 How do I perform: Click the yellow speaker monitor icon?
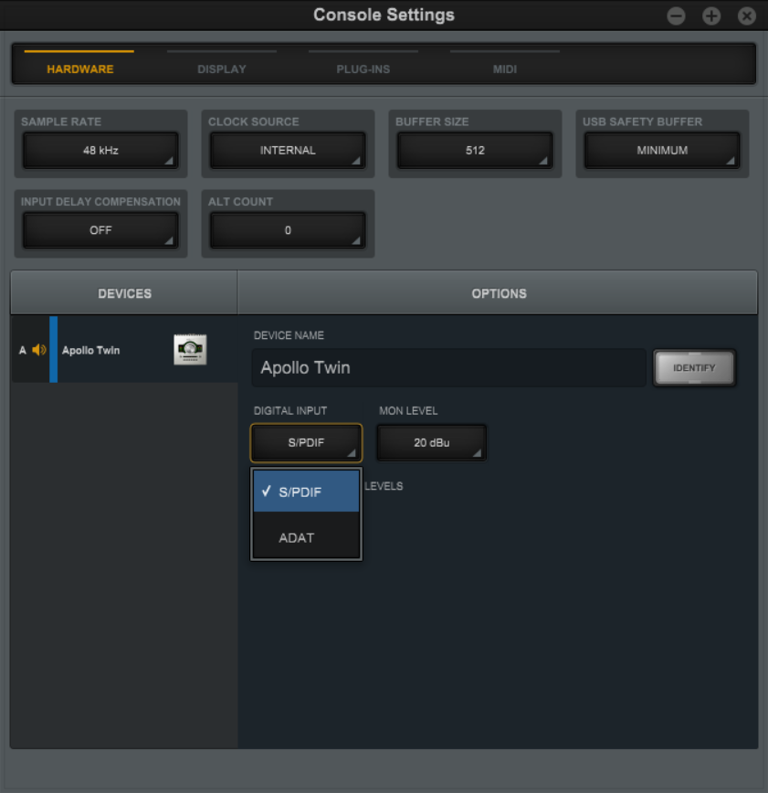click(38, 350)
